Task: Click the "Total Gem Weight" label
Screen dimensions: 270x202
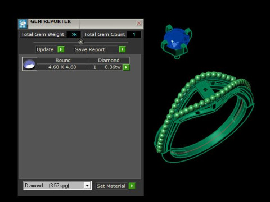Action: [x=43, y=34]
